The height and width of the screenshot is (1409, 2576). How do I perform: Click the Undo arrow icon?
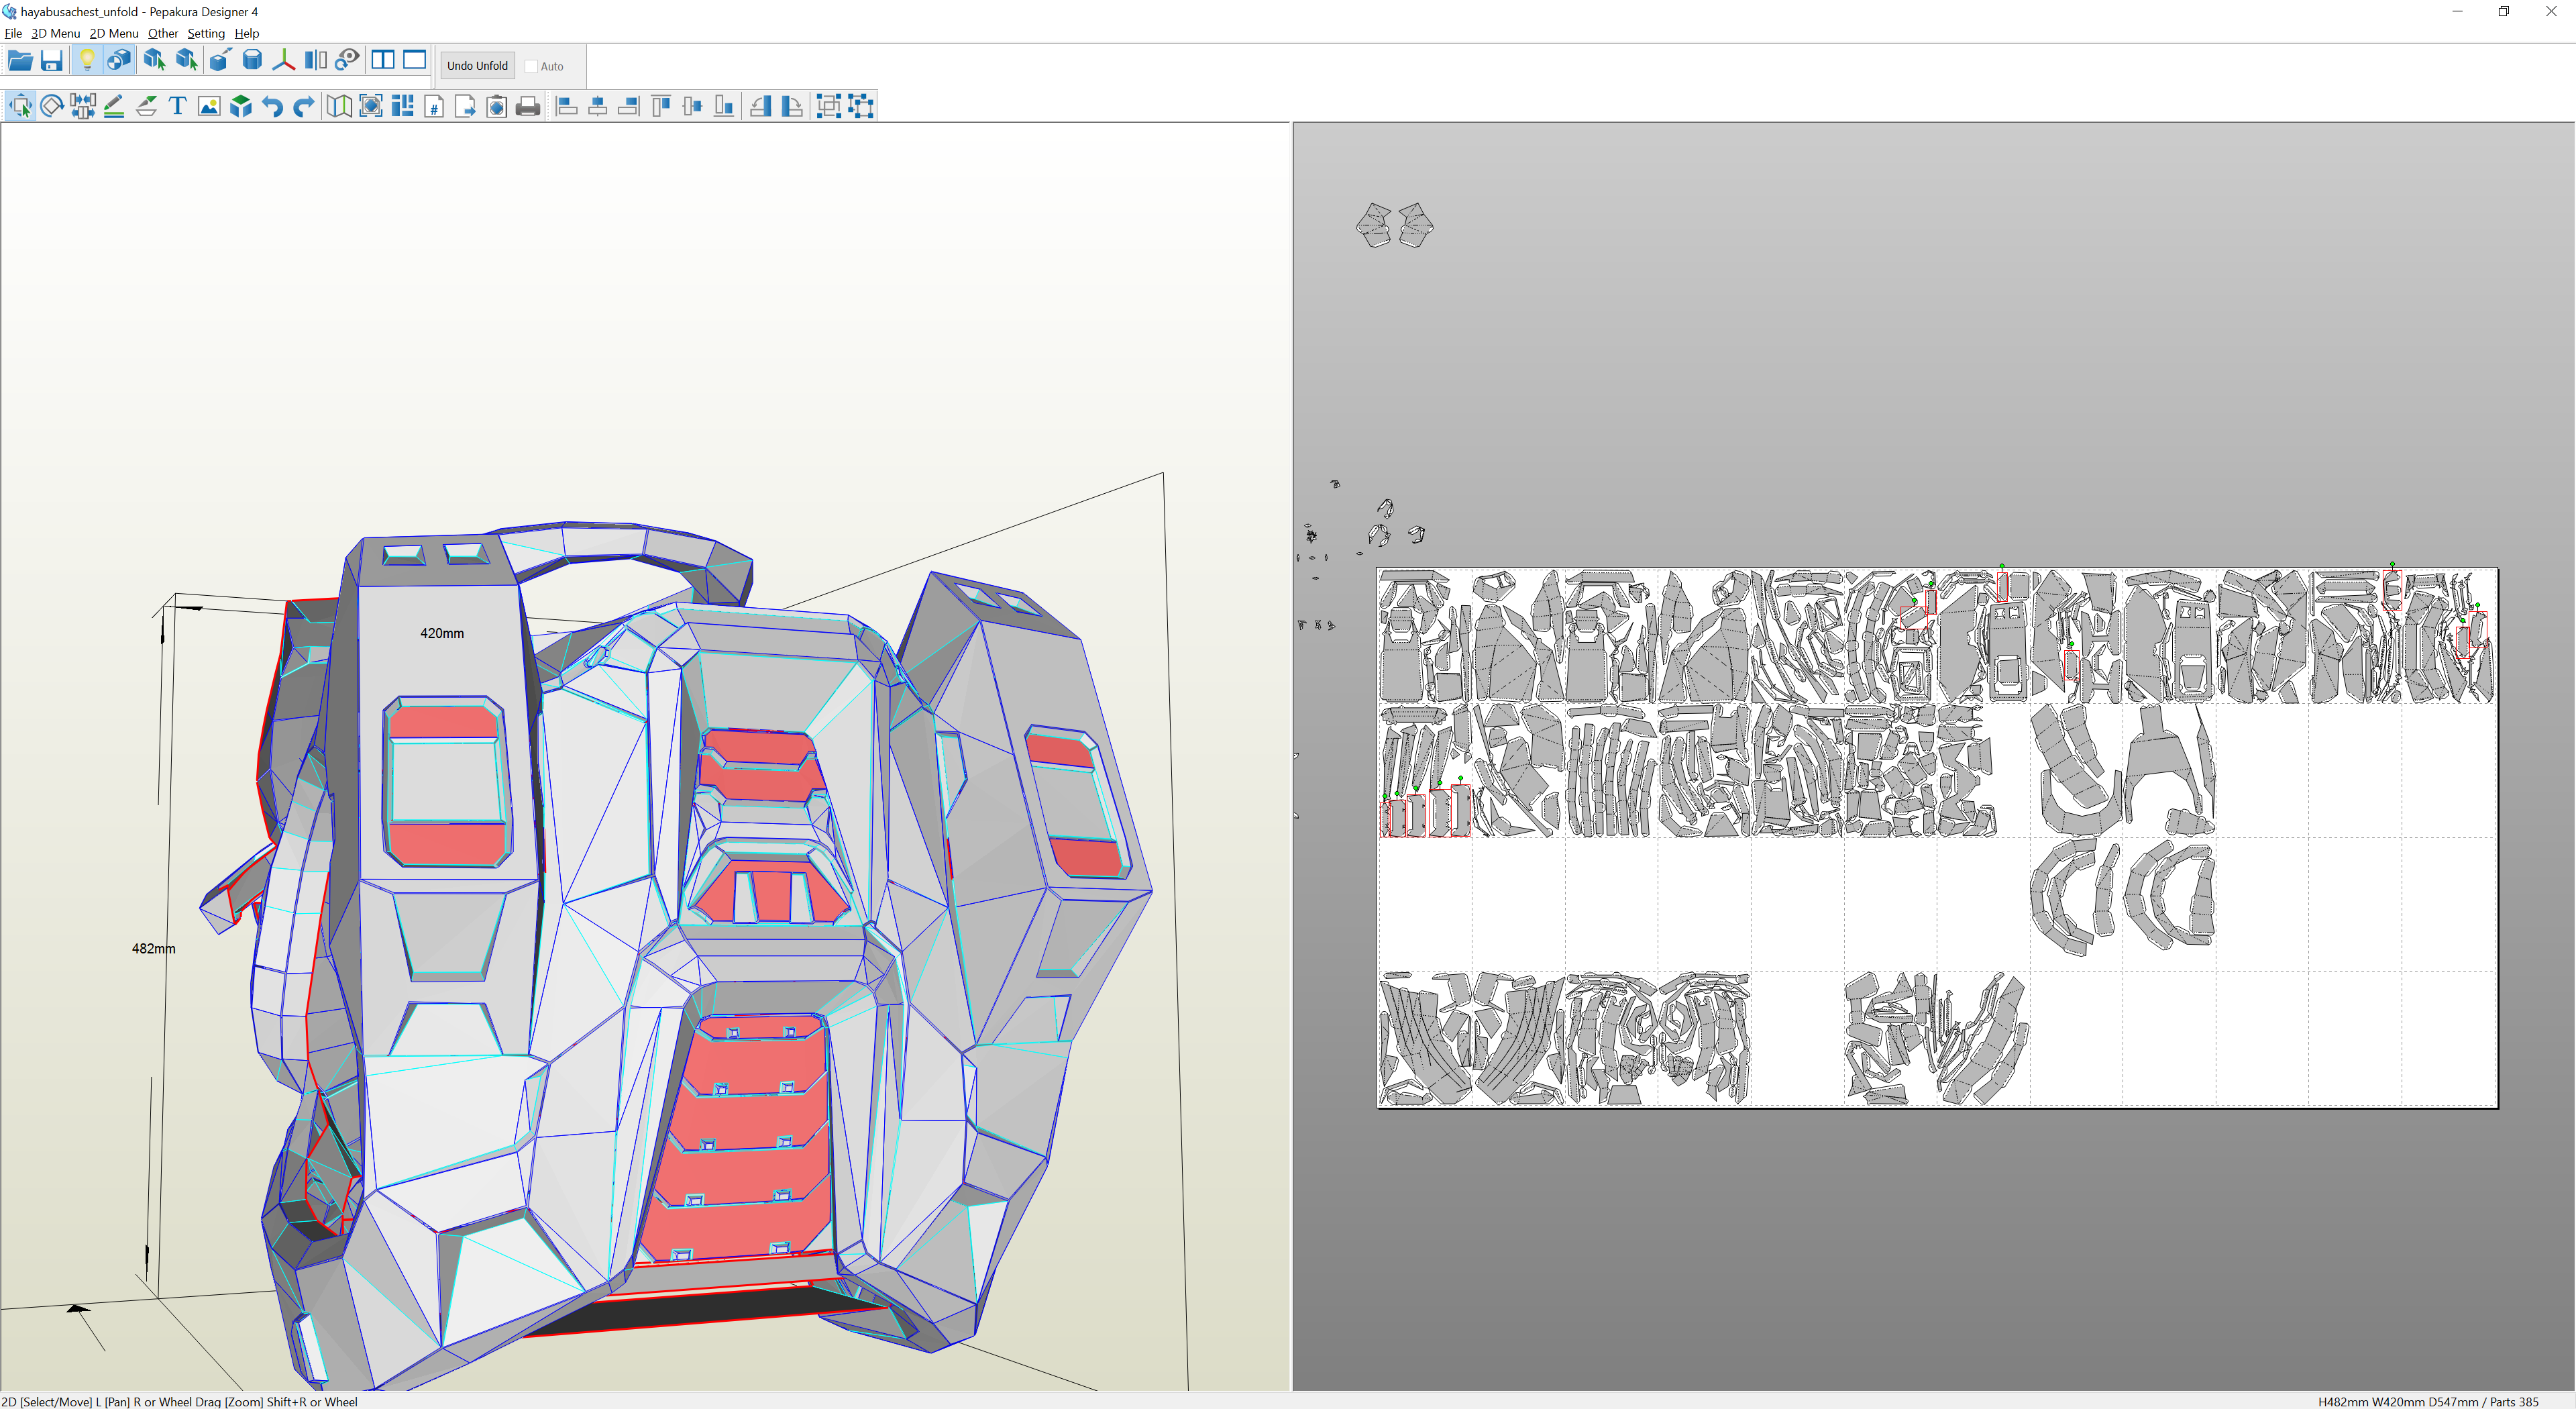[x=272, y=106]
